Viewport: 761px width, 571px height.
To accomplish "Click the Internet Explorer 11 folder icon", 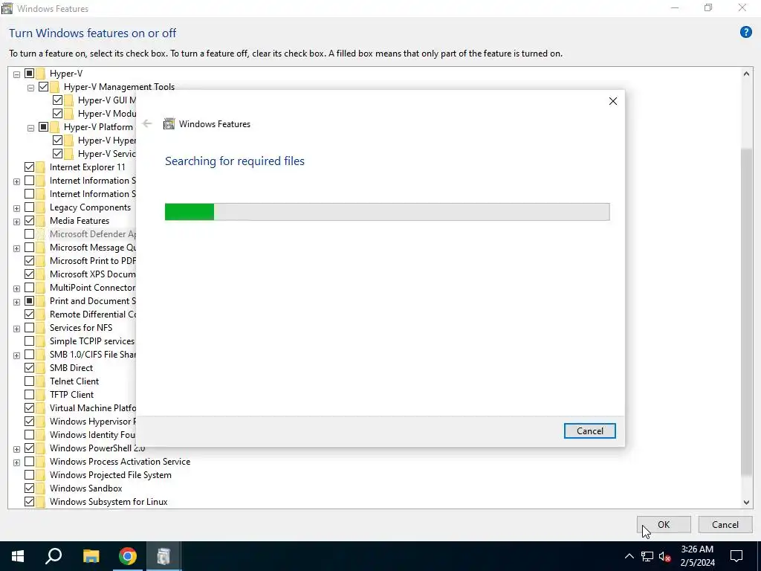I will (41, 167).
